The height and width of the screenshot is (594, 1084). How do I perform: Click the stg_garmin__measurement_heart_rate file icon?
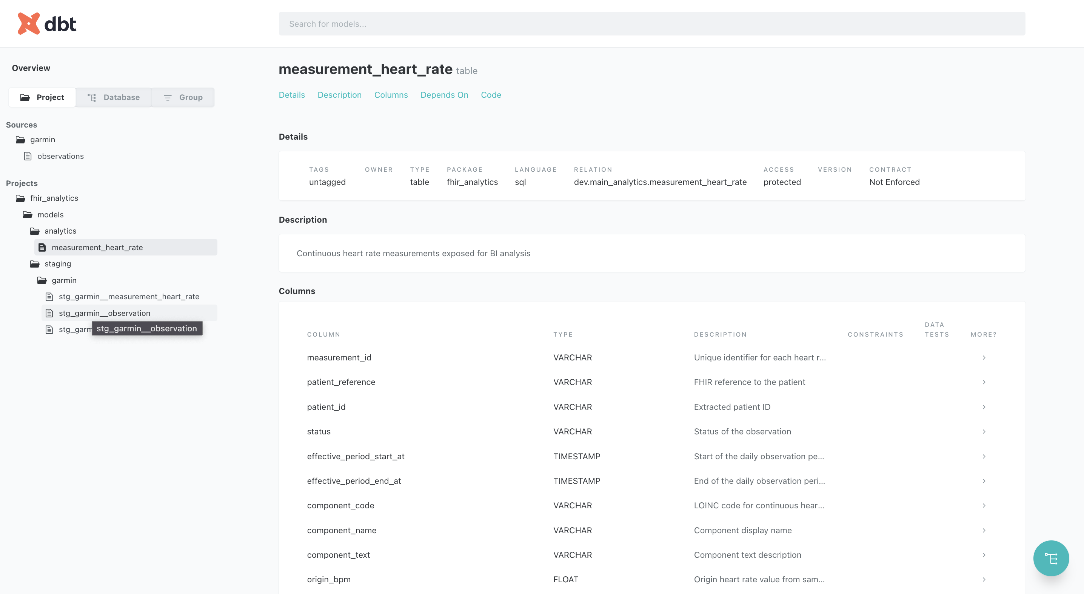tap(49, 297)
